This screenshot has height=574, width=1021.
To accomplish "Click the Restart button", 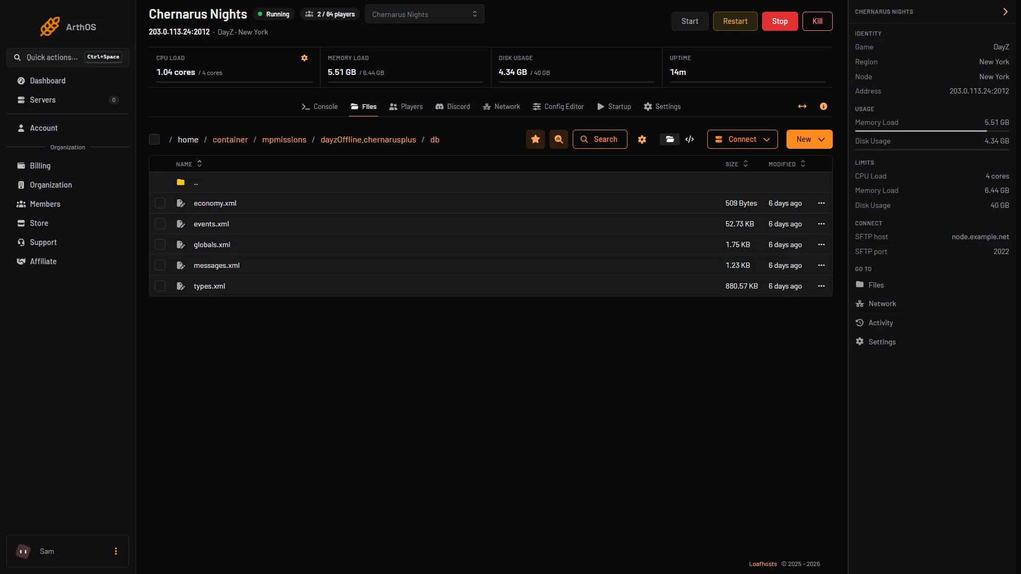I will [735, 21].
